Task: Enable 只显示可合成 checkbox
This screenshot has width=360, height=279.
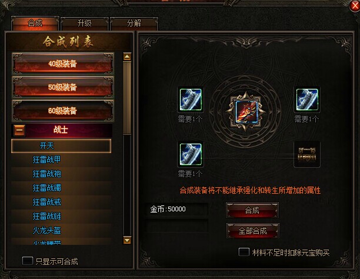Action: click(x=27, y=261)
